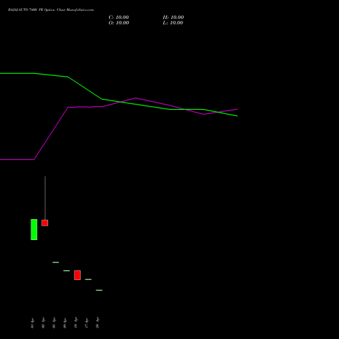Image resolution: width=339 pixels, height=339 pixels.
Task: Select the lowest green dash candle above 20 Apr
Action: (x=99, y=290)
